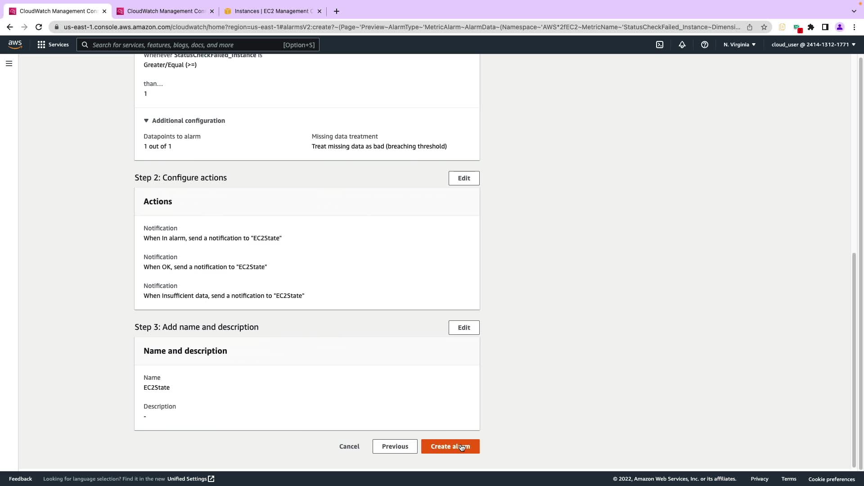Switch to the Instances EC2 Management tab
Screen dimensions: 864x486
point(273,11)
